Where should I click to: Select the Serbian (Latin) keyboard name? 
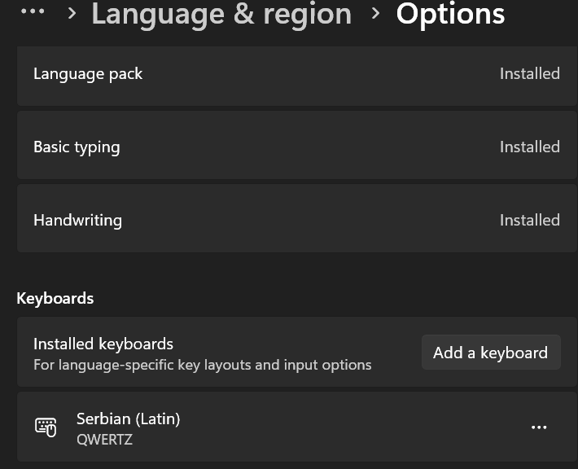coord(128,419)
